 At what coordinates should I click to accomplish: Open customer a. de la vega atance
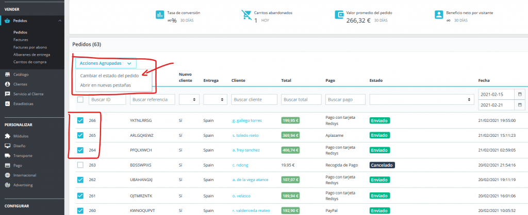250,180
